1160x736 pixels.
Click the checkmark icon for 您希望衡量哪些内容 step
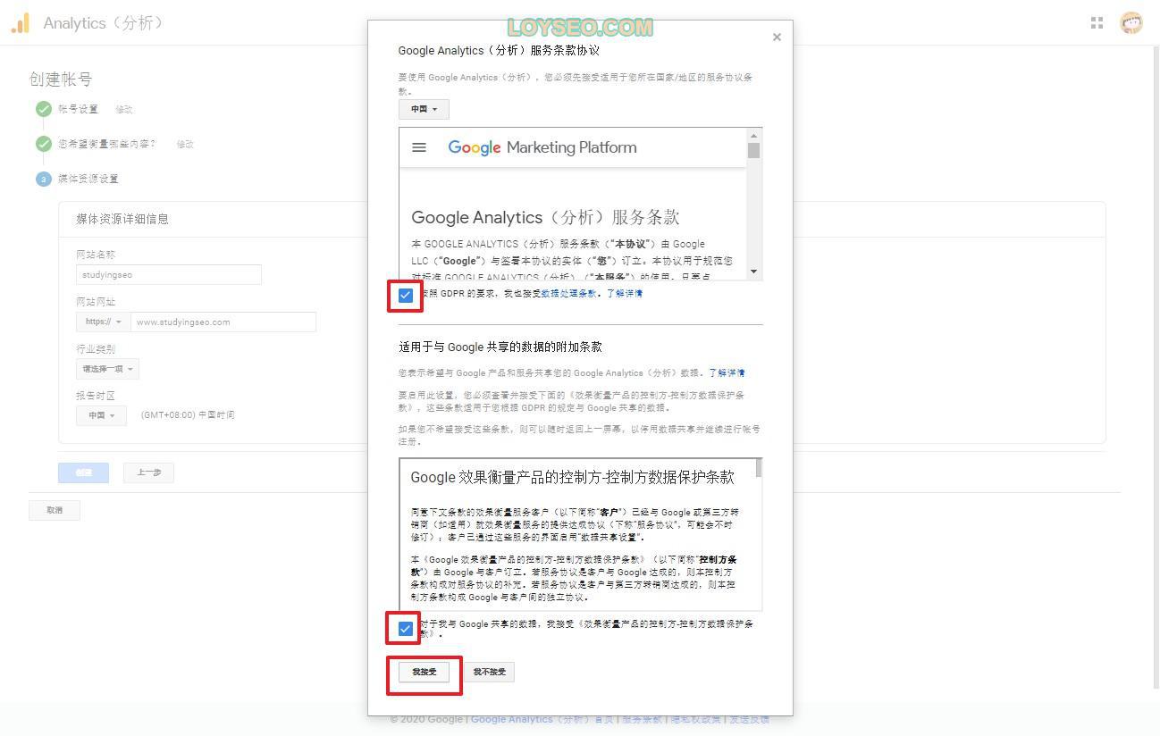click(x=44, y=144)
